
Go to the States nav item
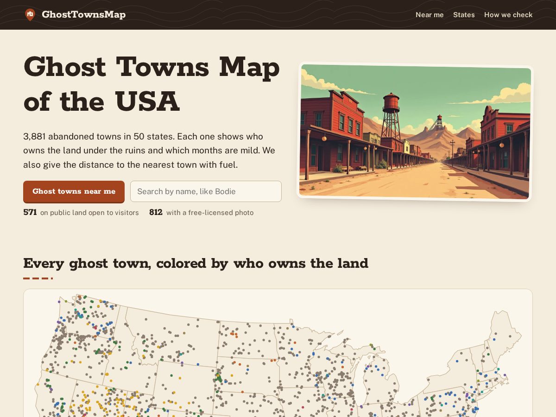[x=464, y=15]
